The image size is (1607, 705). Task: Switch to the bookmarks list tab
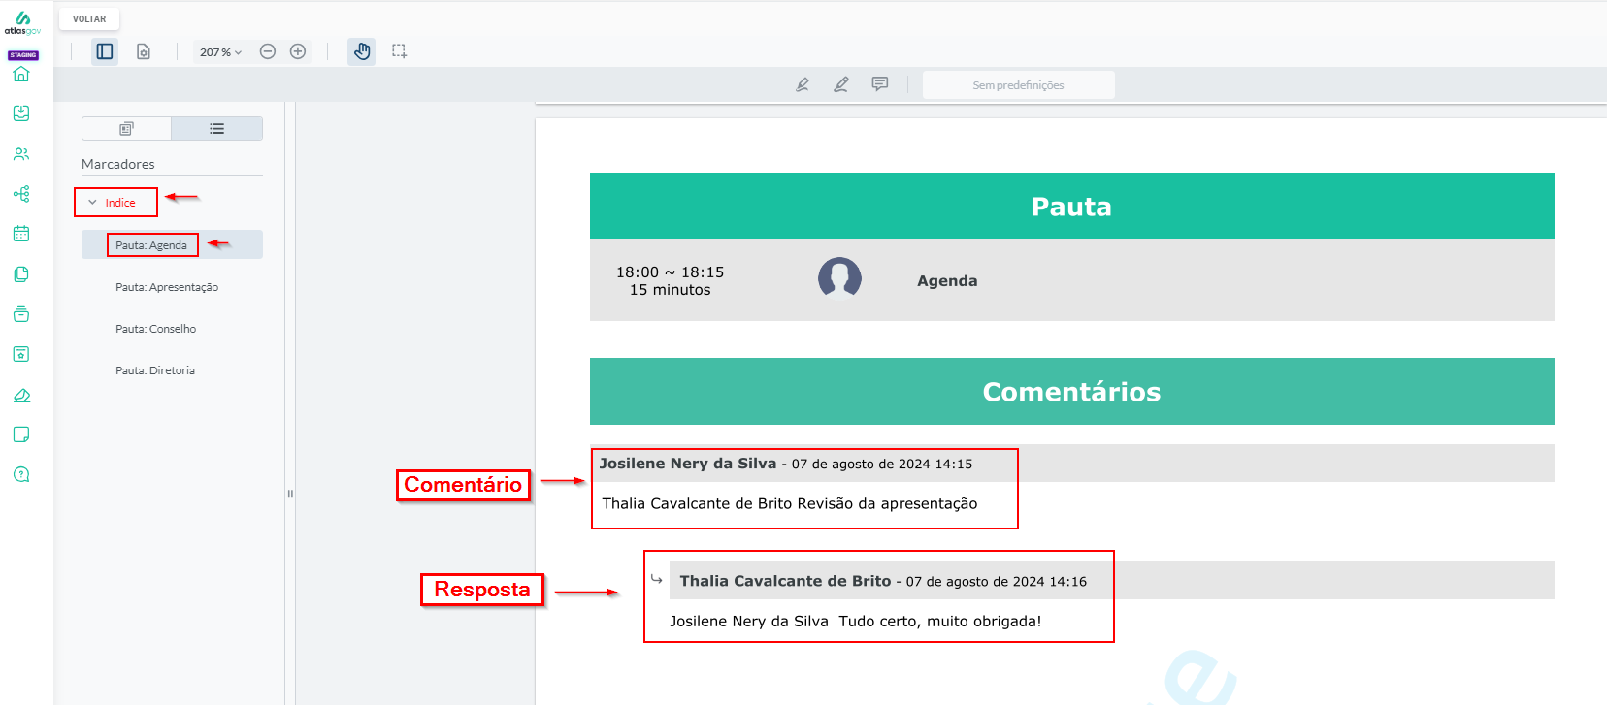pos(217,129)
